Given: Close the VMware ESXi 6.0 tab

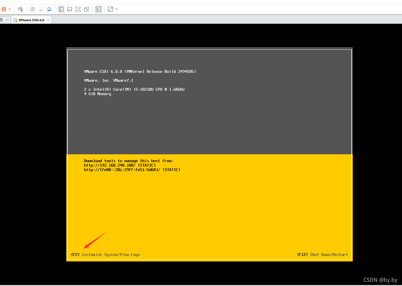Looking at the screenshot, I should (48, 20).
